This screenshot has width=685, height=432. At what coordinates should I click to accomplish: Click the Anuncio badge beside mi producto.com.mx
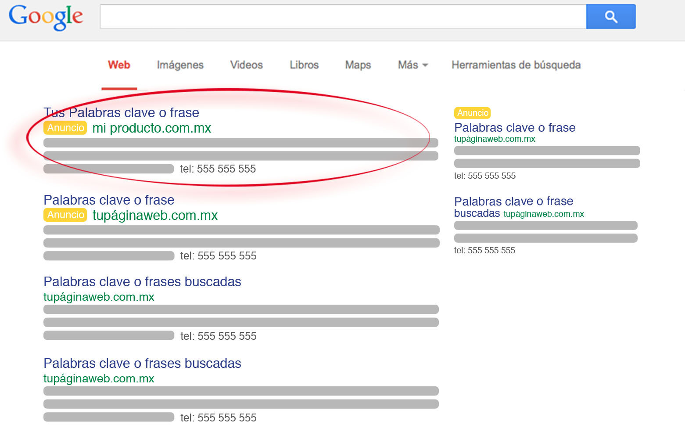tap(65, 128)
